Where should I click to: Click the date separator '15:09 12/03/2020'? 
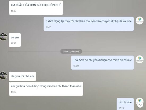tap(71, 51)
